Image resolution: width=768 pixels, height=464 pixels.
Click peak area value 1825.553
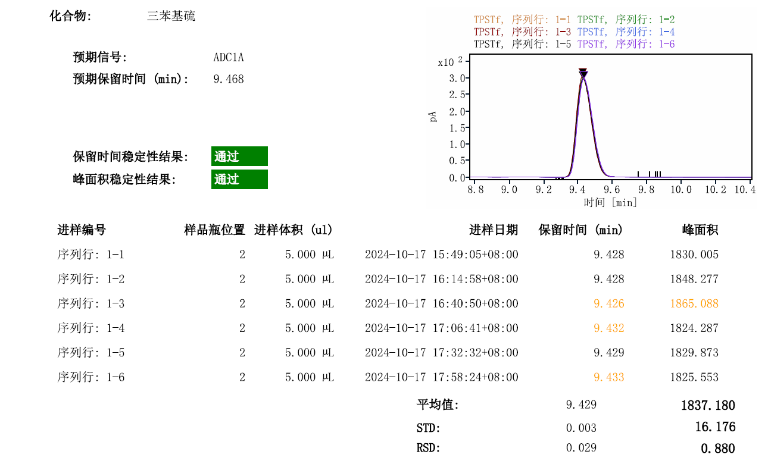[694, 377]
